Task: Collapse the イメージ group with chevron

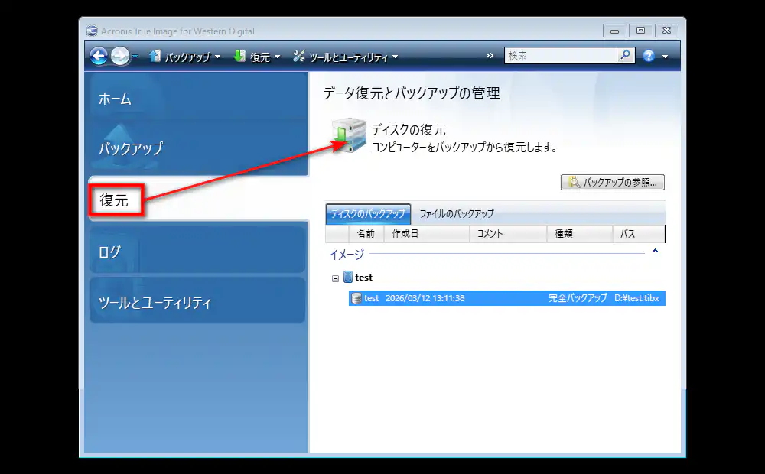Action: 655,252
